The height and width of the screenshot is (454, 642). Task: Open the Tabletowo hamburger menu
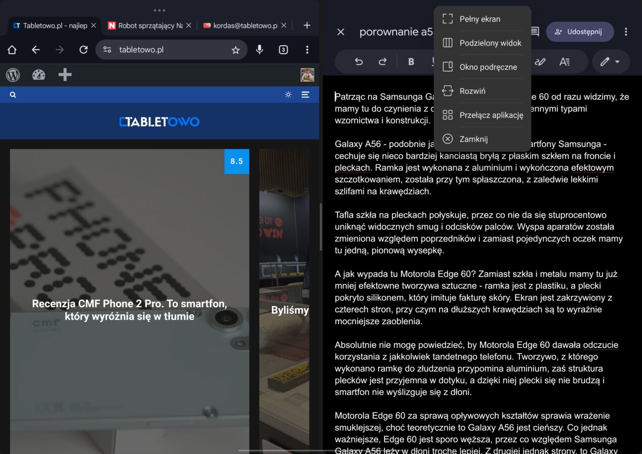305,94
